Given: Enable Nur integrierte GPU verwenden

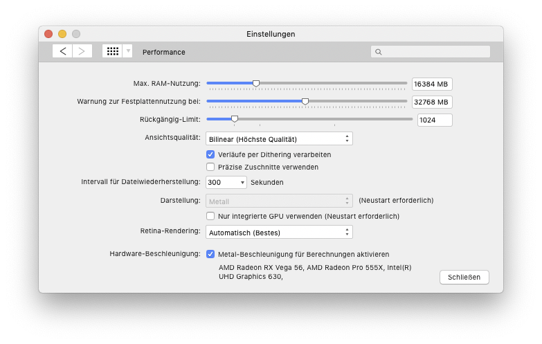Looking at the screenshot, I should (210, 216).
